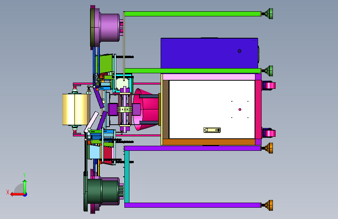The height and width of the screenshot is (219, 338).
Task: Select the brown strip left of white panel
Action: click(x=166, y=109)
